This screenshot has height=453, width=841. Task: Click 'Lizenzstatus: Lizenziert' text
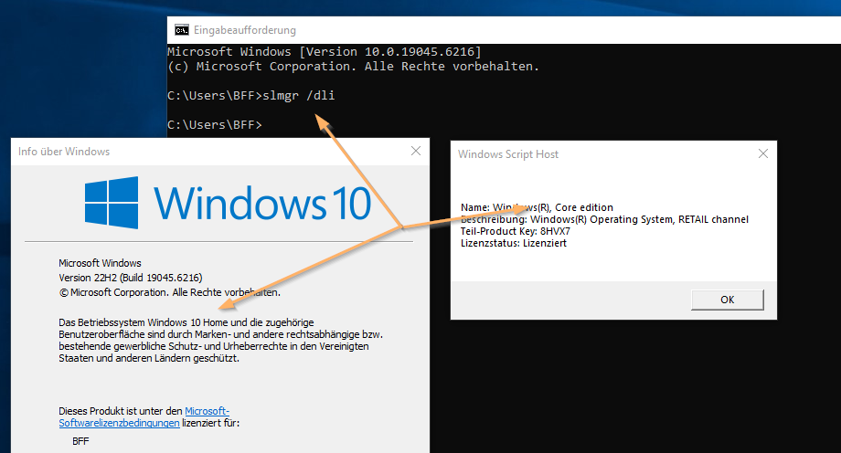coord(514,243)
